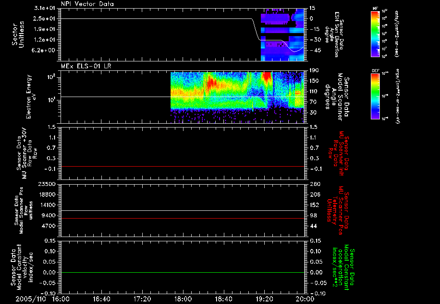The width and height of the screenshot is (440, 304).
Task: Click the "DEF" label above the color bar
Action: 376,71
